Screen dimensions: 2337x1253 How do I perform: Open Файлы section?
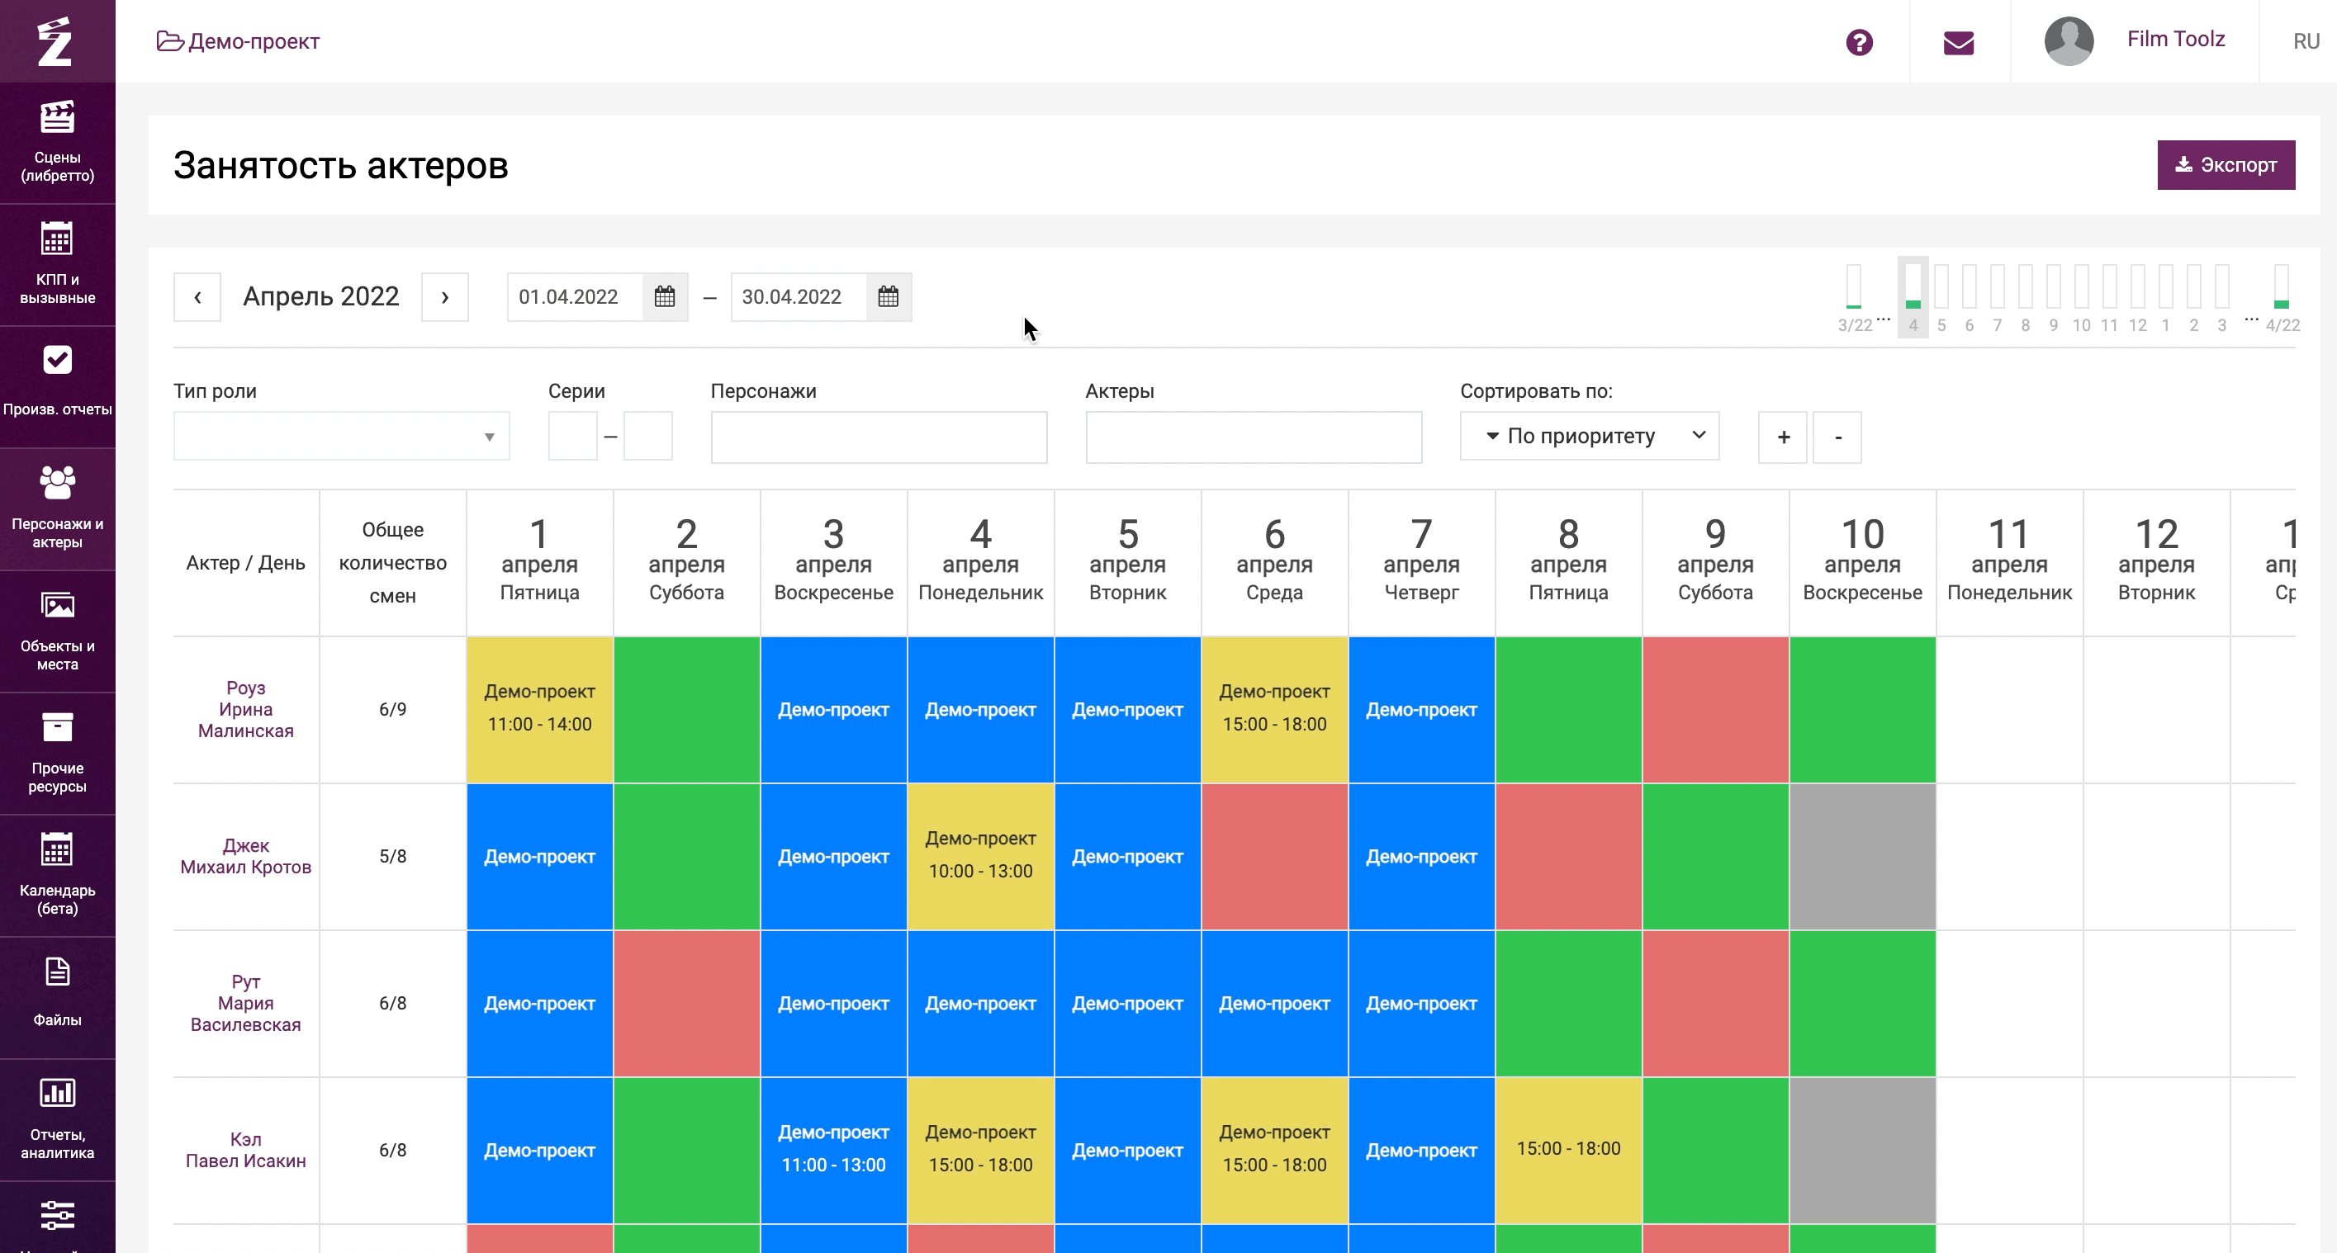pyautogui.click(x=57, y=997)
